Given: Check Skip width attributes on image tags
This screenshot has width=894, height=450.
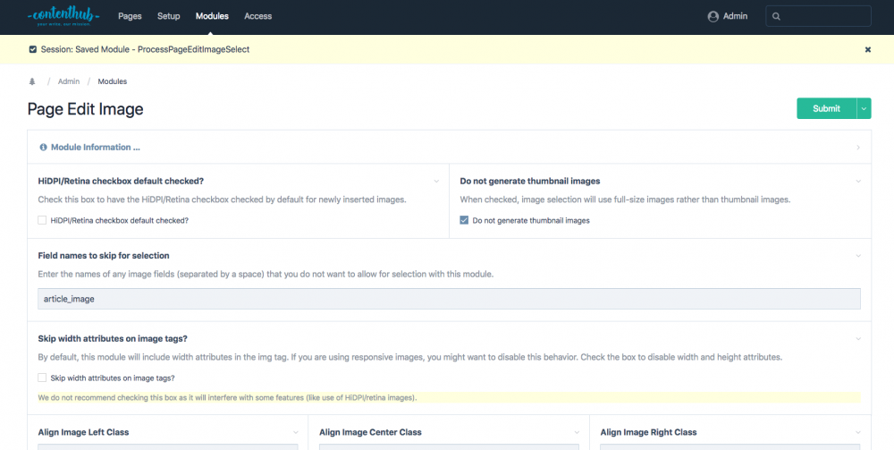Looking at the screenshot, I should pos(42,378).
